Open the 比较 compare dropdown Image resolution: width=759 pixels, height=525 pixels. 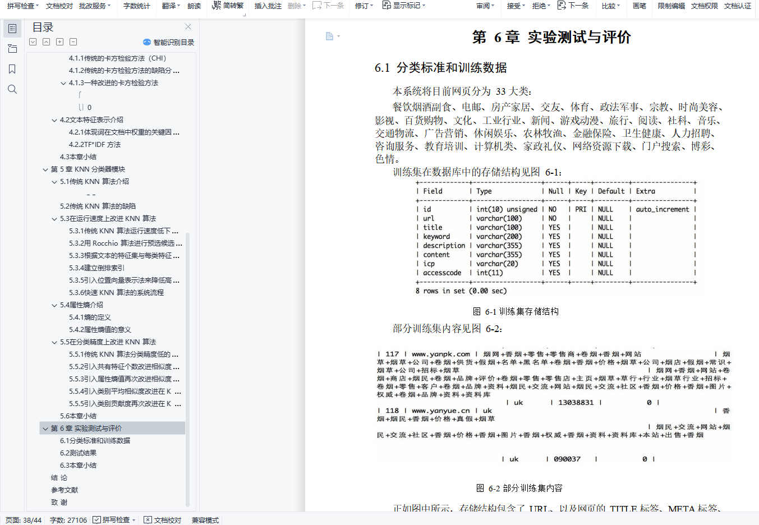[611, 6]
